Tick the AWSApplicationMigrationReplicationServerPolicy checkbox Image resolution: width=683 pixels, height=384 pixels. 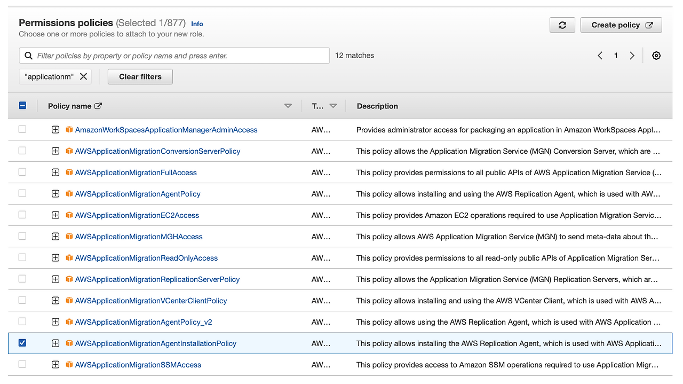point(22,279)
